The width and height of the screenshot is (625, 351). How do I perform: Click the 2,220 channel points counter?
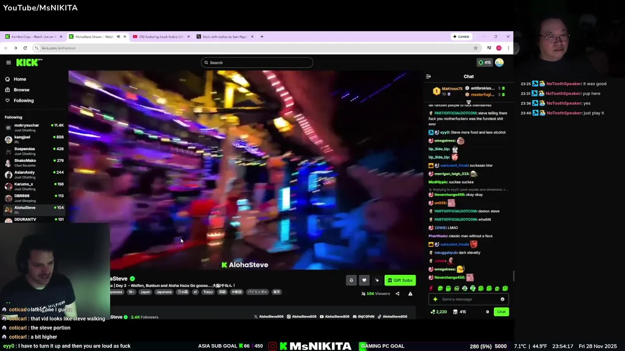438,312
